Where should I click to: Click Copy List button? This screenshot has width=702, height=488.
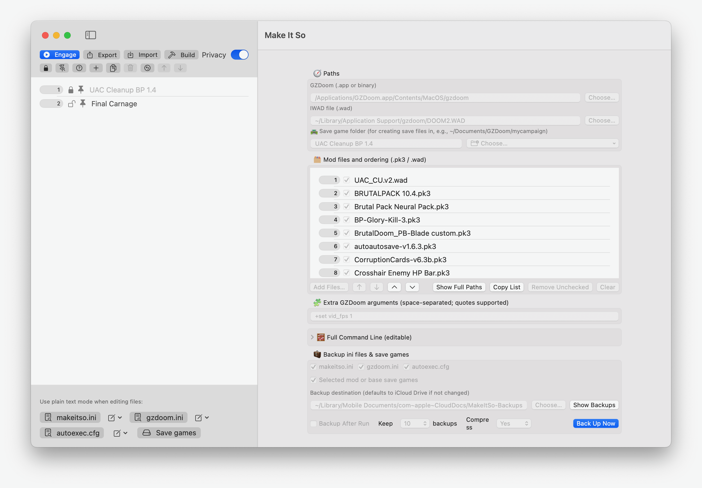click(507, 287)
